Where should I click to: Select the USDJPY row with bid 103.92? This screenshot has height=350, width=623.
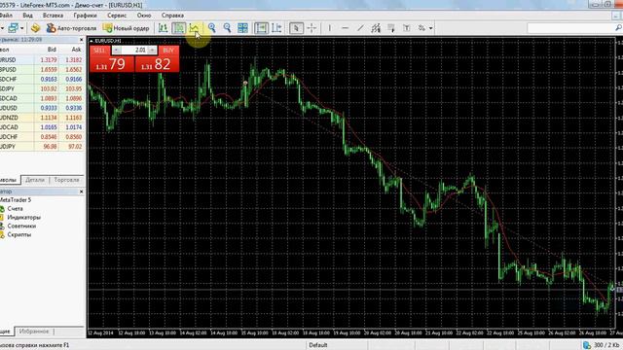tap(42, 88)
